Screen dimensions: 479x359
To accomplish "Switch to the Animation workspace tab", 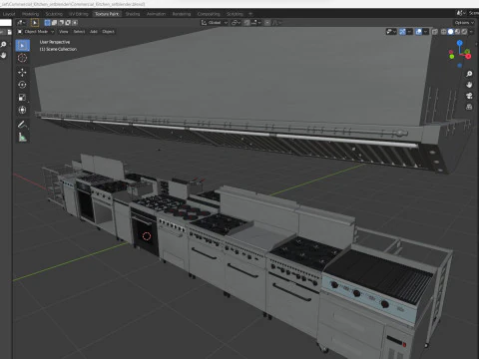I will (156, 14).
